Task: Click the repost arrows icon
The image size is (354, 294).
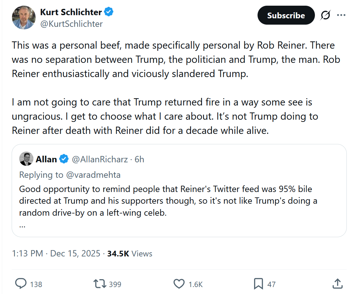Action: click(x=100, y=284)
